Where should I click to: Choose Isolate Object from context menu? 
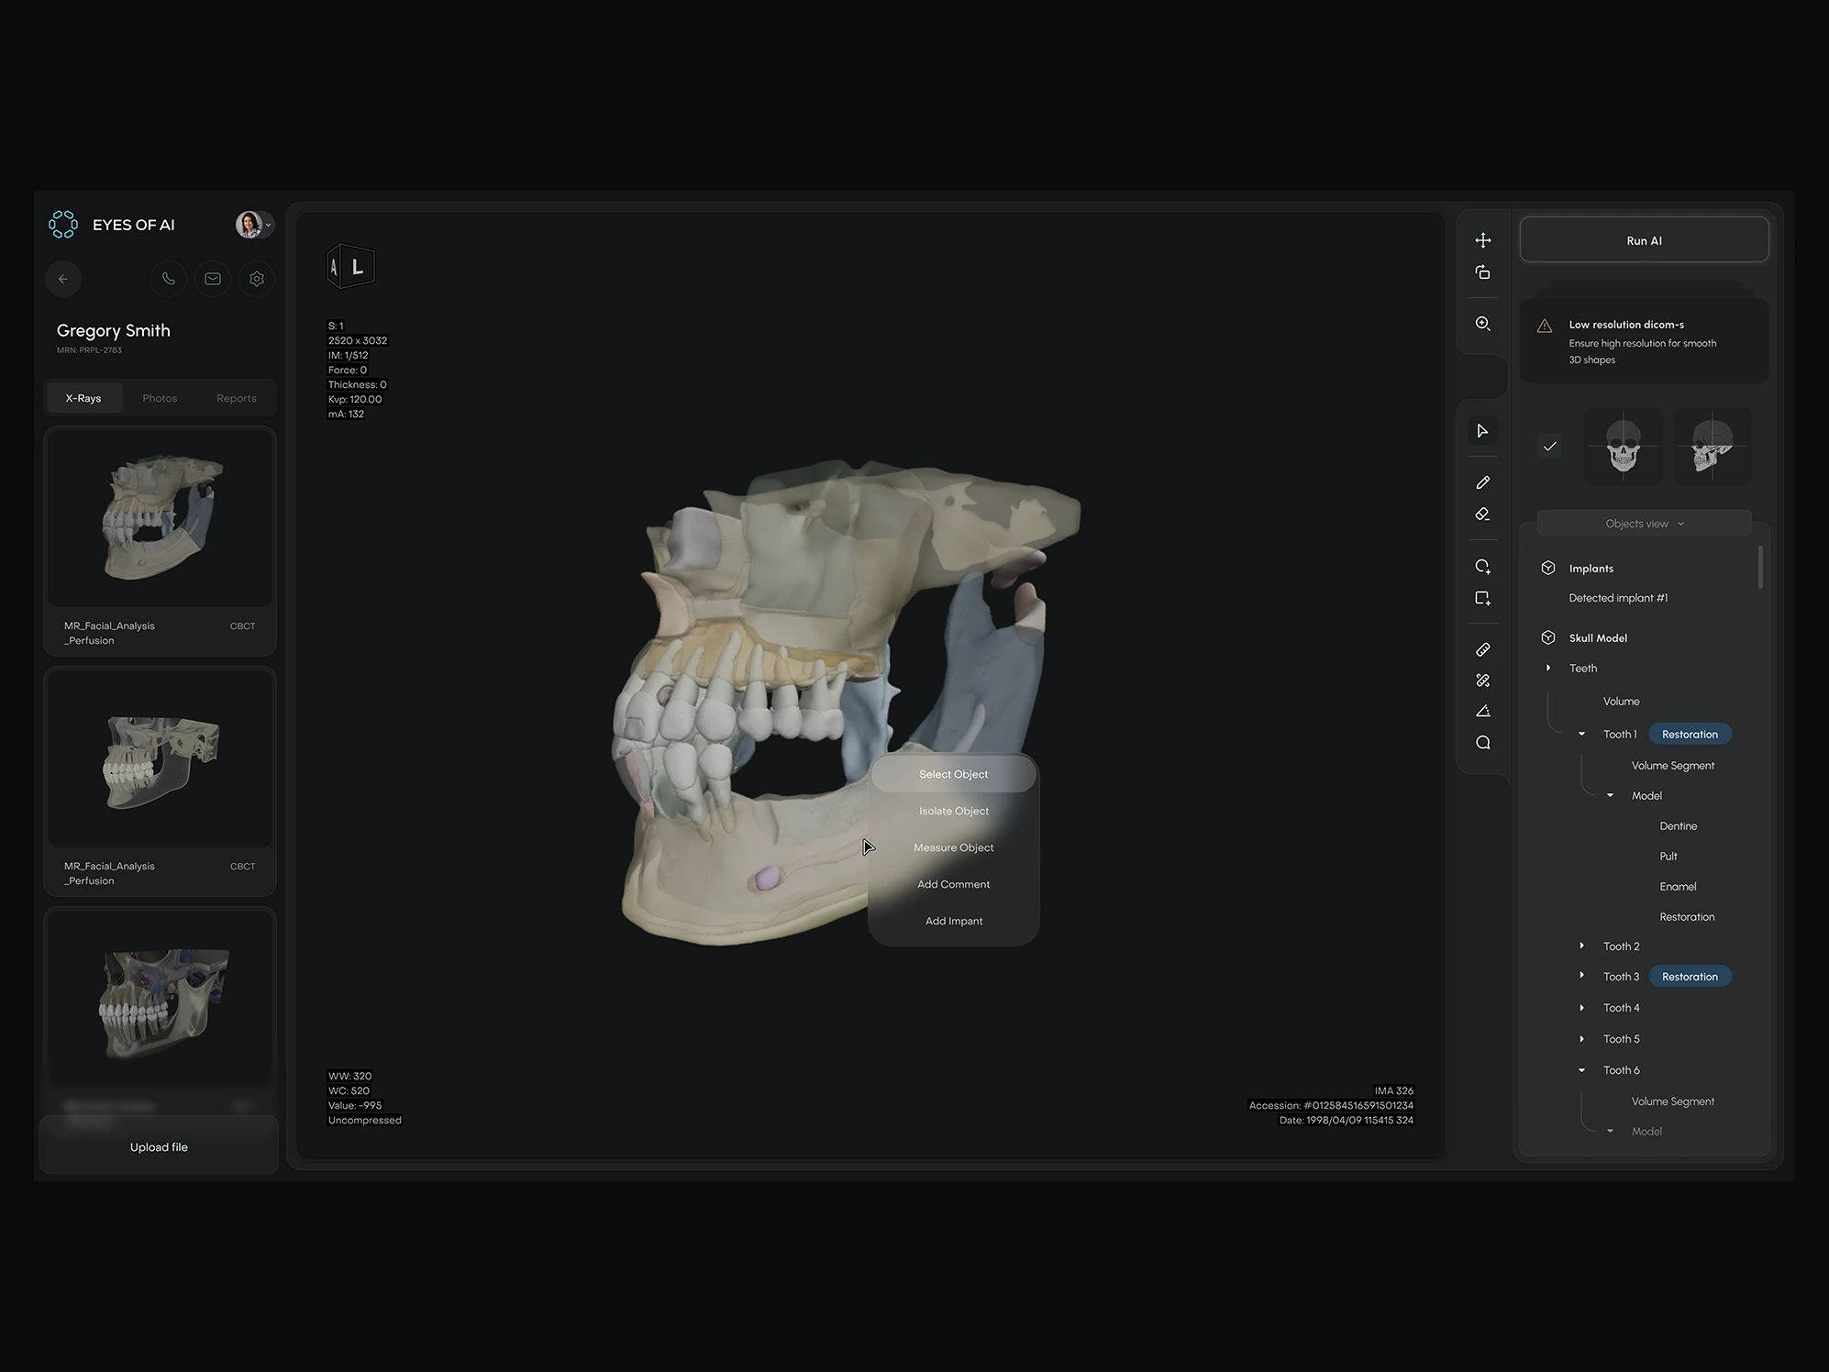click(953, 811)
